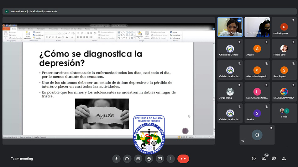Open the more options three-dot menu

(171, 159)
